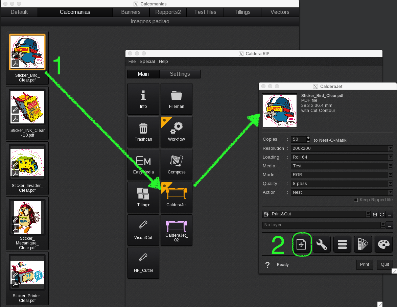Select the CalderaJet printer icon

[x=176, y=197]
